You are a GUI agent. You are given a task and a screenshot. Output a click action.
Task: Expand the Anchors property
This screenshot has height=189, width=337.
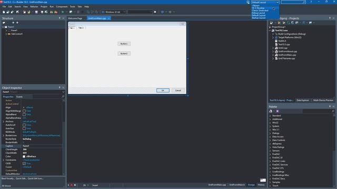(x=4, y=121)
